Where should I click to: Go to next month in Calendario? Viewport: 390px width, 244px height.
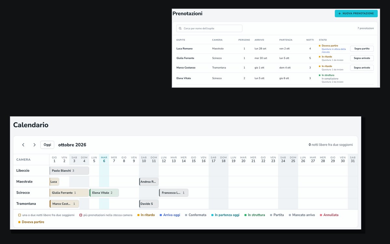pyautogui.click(x=34, y=145)
